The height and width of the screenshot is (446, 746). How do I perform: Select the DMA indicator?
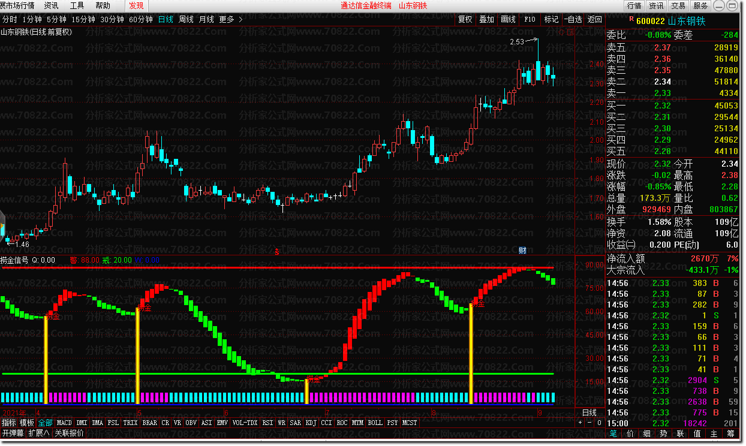97,423
